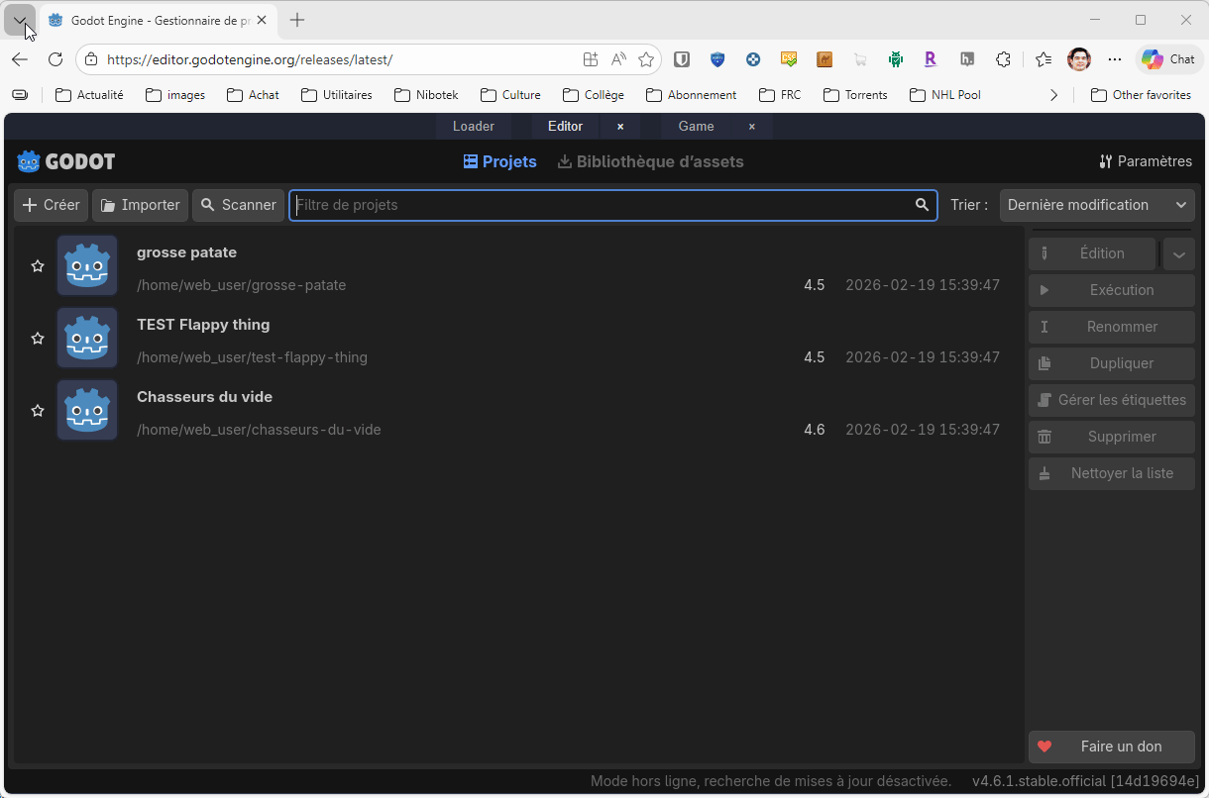Open the browser profile avatar
The image size is (1209, 798).
(x=1079, y=59)
